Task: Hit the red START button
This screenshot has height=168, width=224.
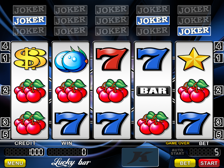Action: pos(209,163)
